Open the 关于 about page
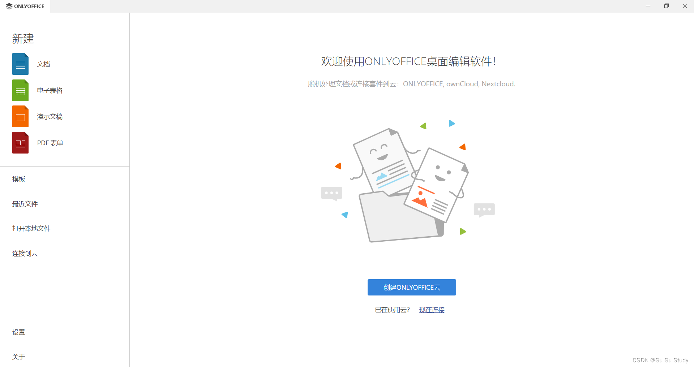 pos(19,357)
